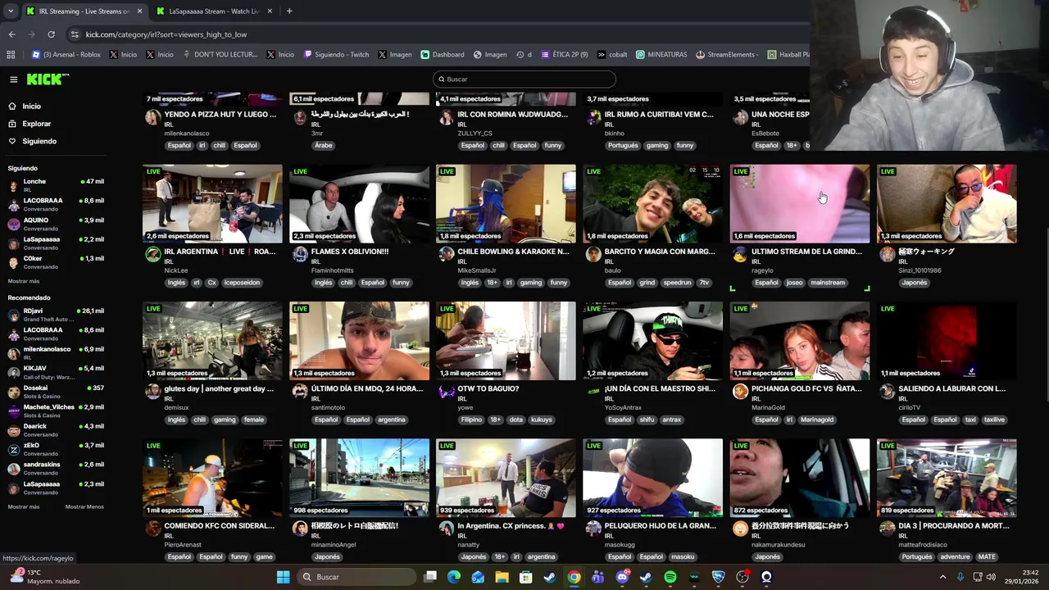Open the Kick hamburger sidebar menu
Image resolution: width=1049 pixels, height=590 pixels.
(x=14, y=79)
